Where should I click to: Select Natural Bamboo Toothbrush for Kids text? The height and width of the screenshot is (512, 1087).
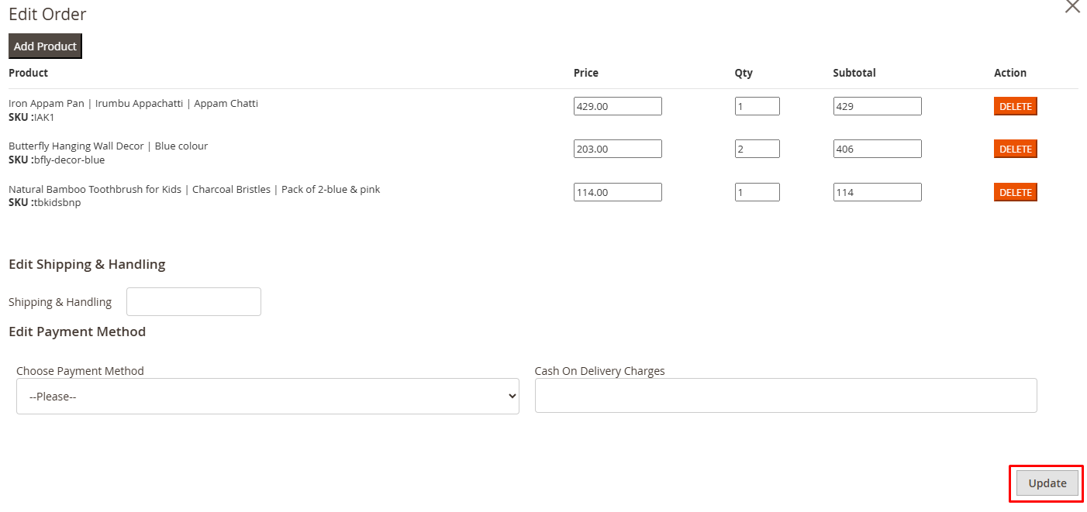195,189
